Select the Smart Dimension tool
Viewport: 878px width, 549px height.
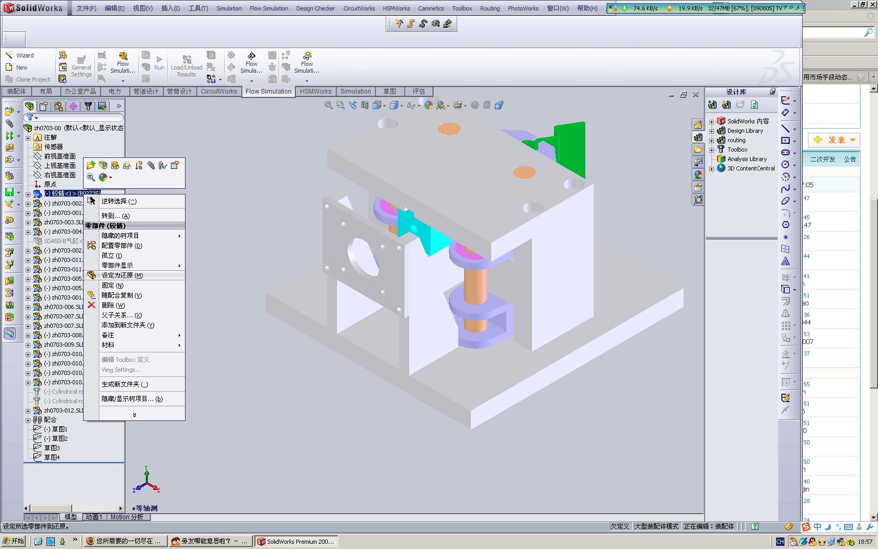click(785, 112)
